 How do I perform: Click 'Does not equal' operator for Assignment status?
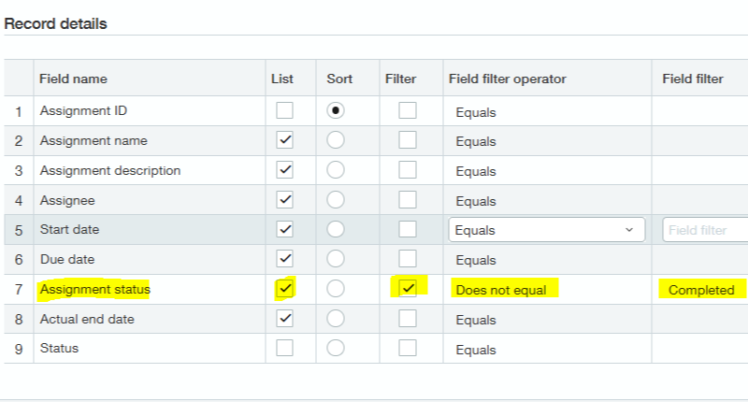click(x=501, y=290)
